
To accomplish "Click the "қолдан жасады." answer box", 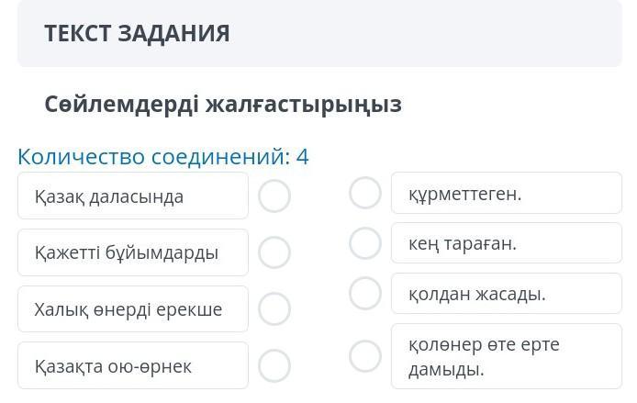I will coord(506,294).
